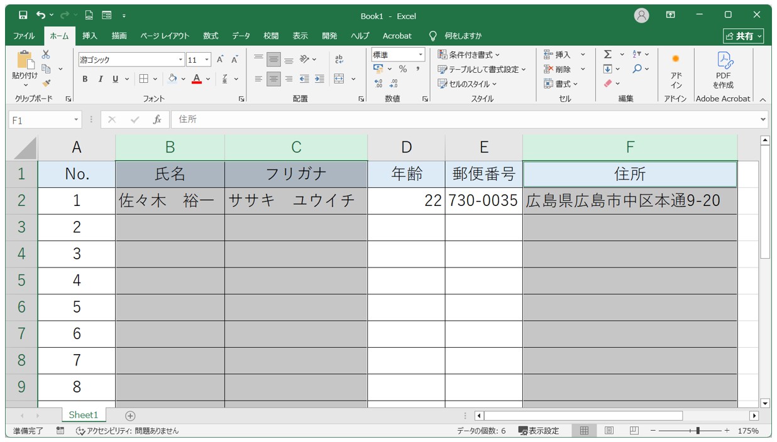Apply Comma Style format
777x442 pixels.
(417, 69)
